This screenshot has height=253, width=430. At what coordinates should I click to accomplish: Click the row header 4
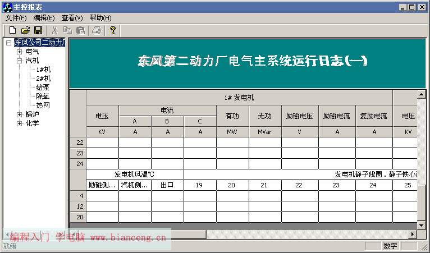pyautogui.click(x=78, y=196)
